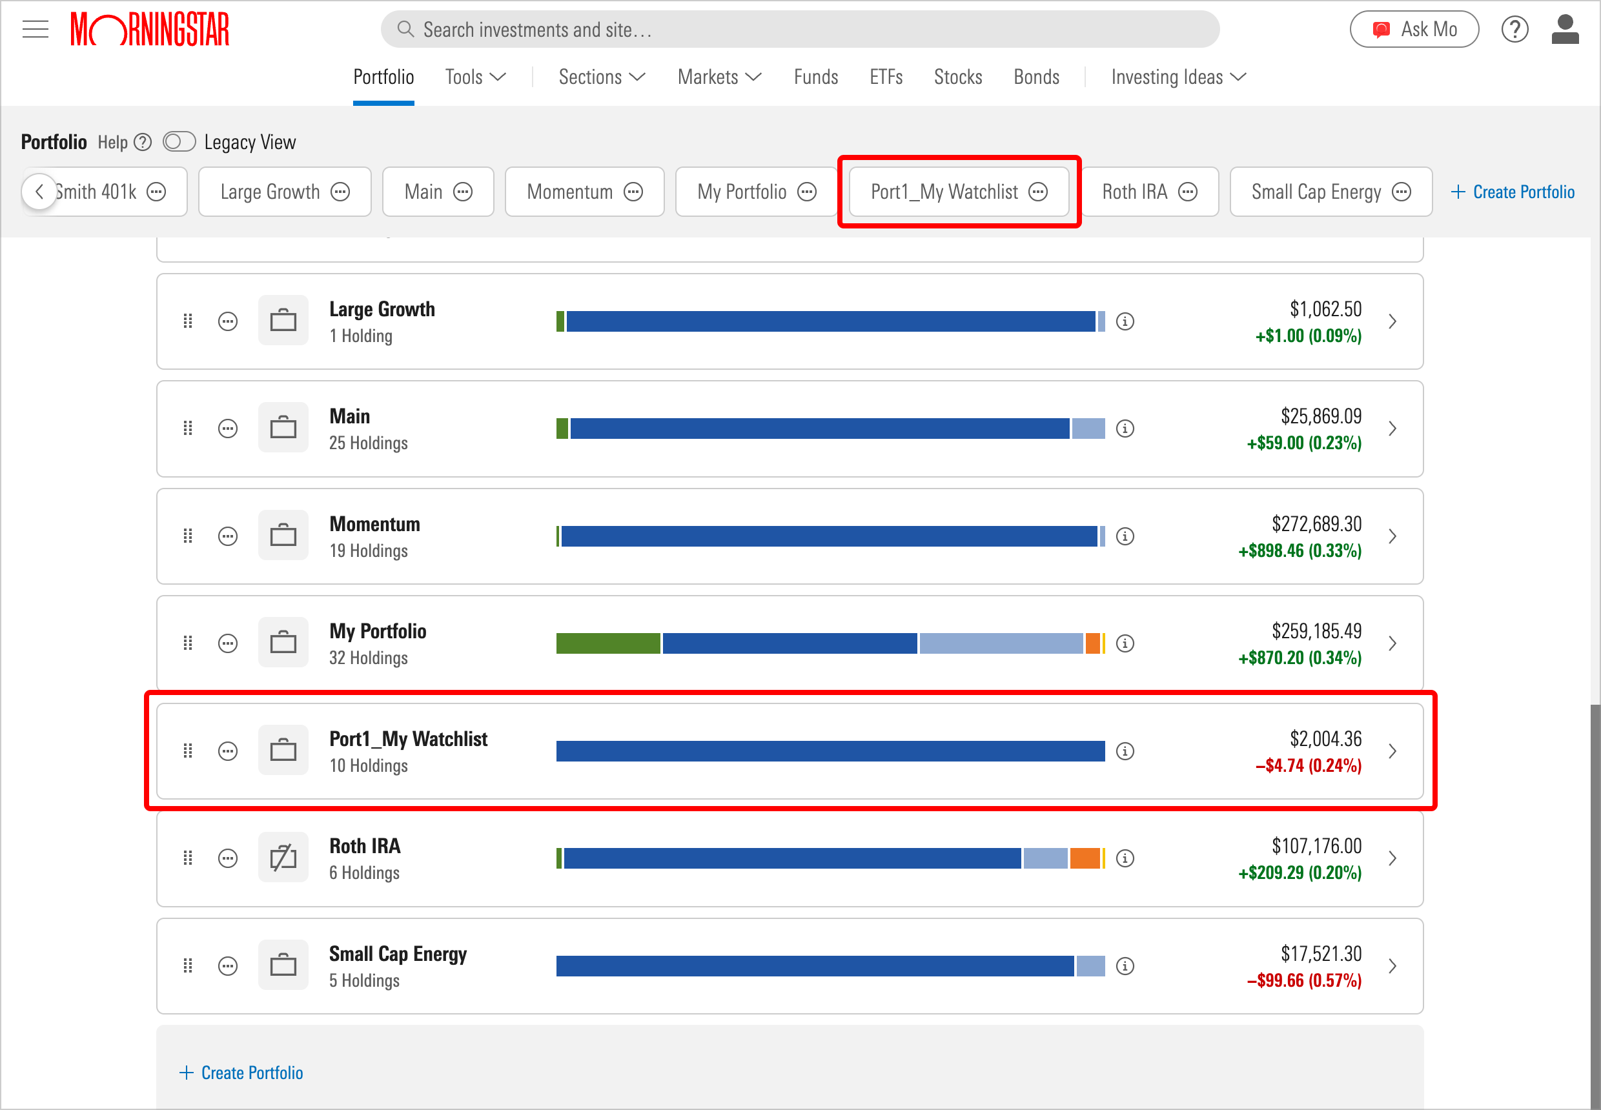Screen dimensions: 1601x1110
Task: Expand the Sections dropdown menu
Action: click(602, 77)
